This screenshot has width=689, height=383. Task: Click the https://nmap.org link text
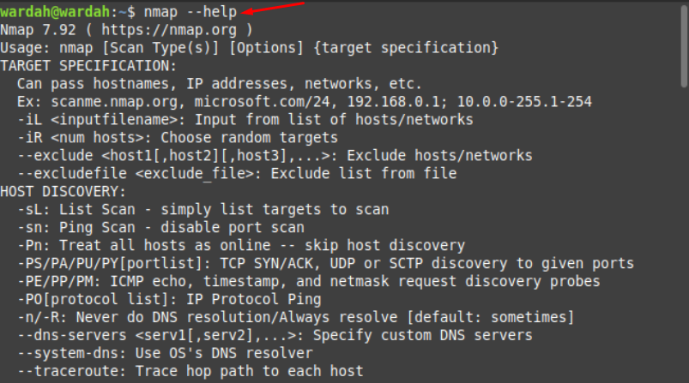tap(169, 30)
